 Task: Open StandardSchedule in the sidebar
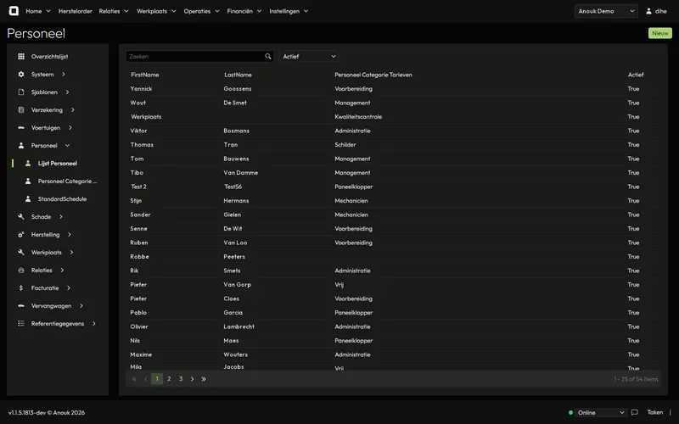click(x=62, y=198)
